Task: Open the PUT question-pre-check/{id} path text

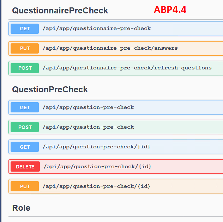Action: click(x=96, y=186)
